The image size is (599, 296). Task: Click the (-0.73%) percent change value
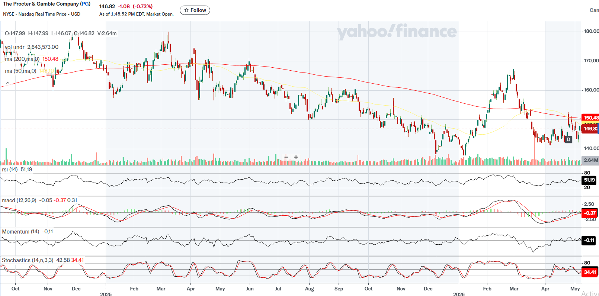[142, 6]
